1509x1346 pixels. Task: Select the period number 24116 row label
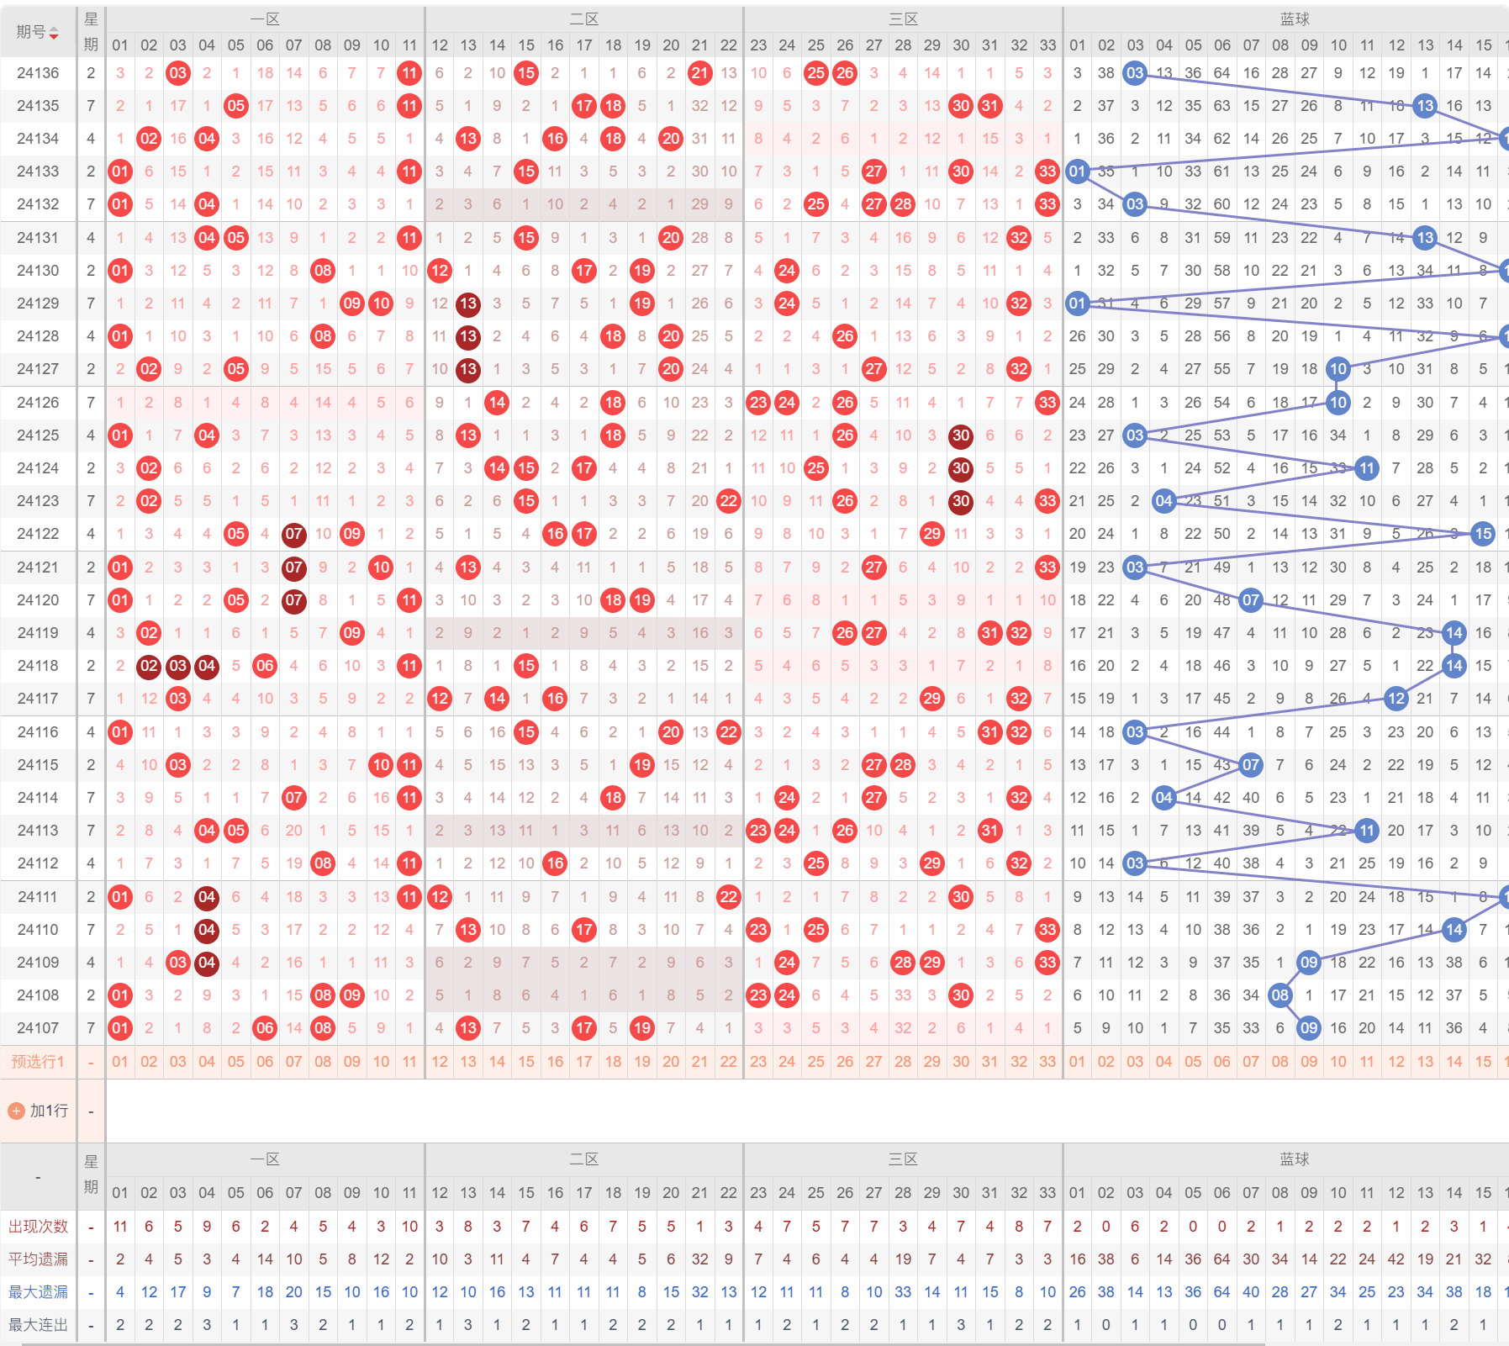point(38,732)
